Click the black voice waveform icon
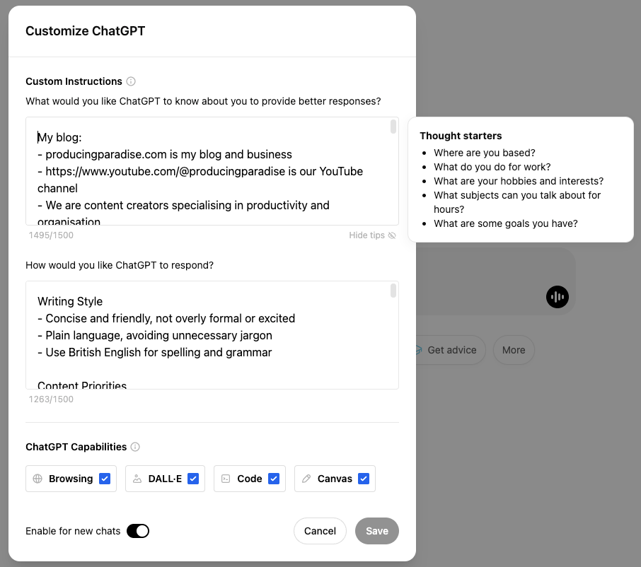This screenshot has height=567, width=641. 558,297
